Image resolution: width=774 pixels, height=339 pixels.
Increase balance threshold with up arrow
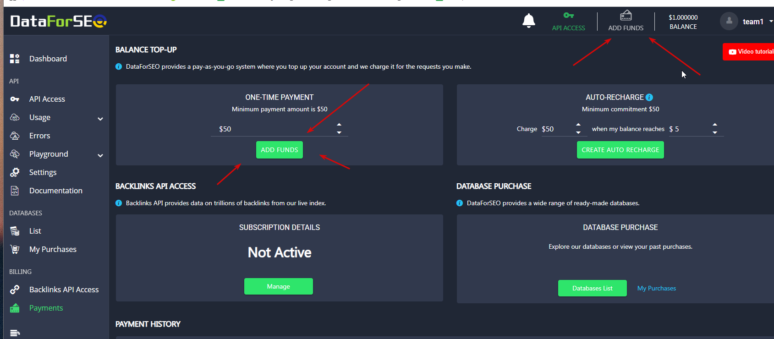coord(715,125)
